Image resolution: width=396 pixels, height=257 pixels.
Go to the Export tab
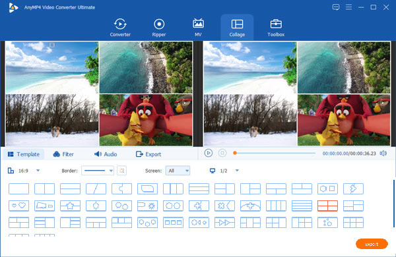148,154
